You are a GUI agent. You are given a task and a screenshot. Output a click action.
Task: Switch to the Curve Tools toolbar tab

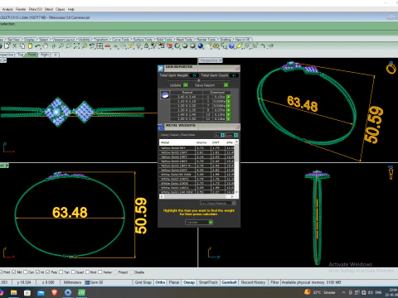[x=120, y=40]
